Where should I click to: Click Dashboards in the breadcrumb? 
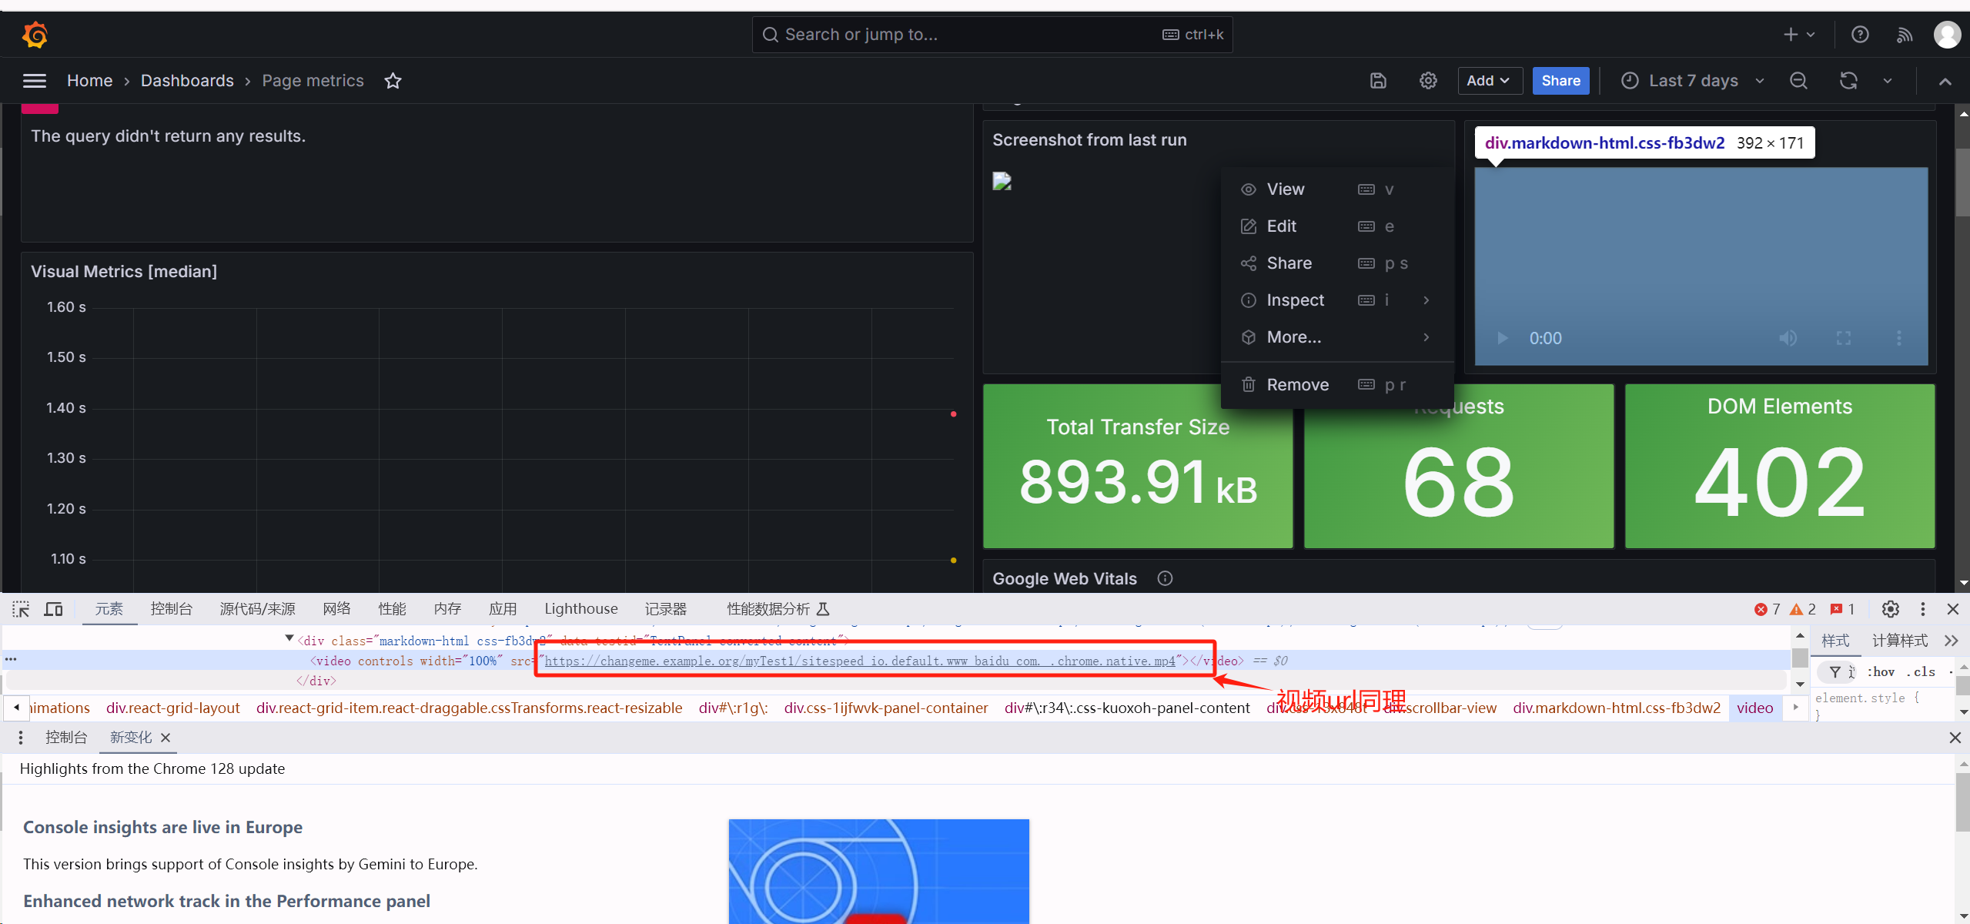[187, 81]
